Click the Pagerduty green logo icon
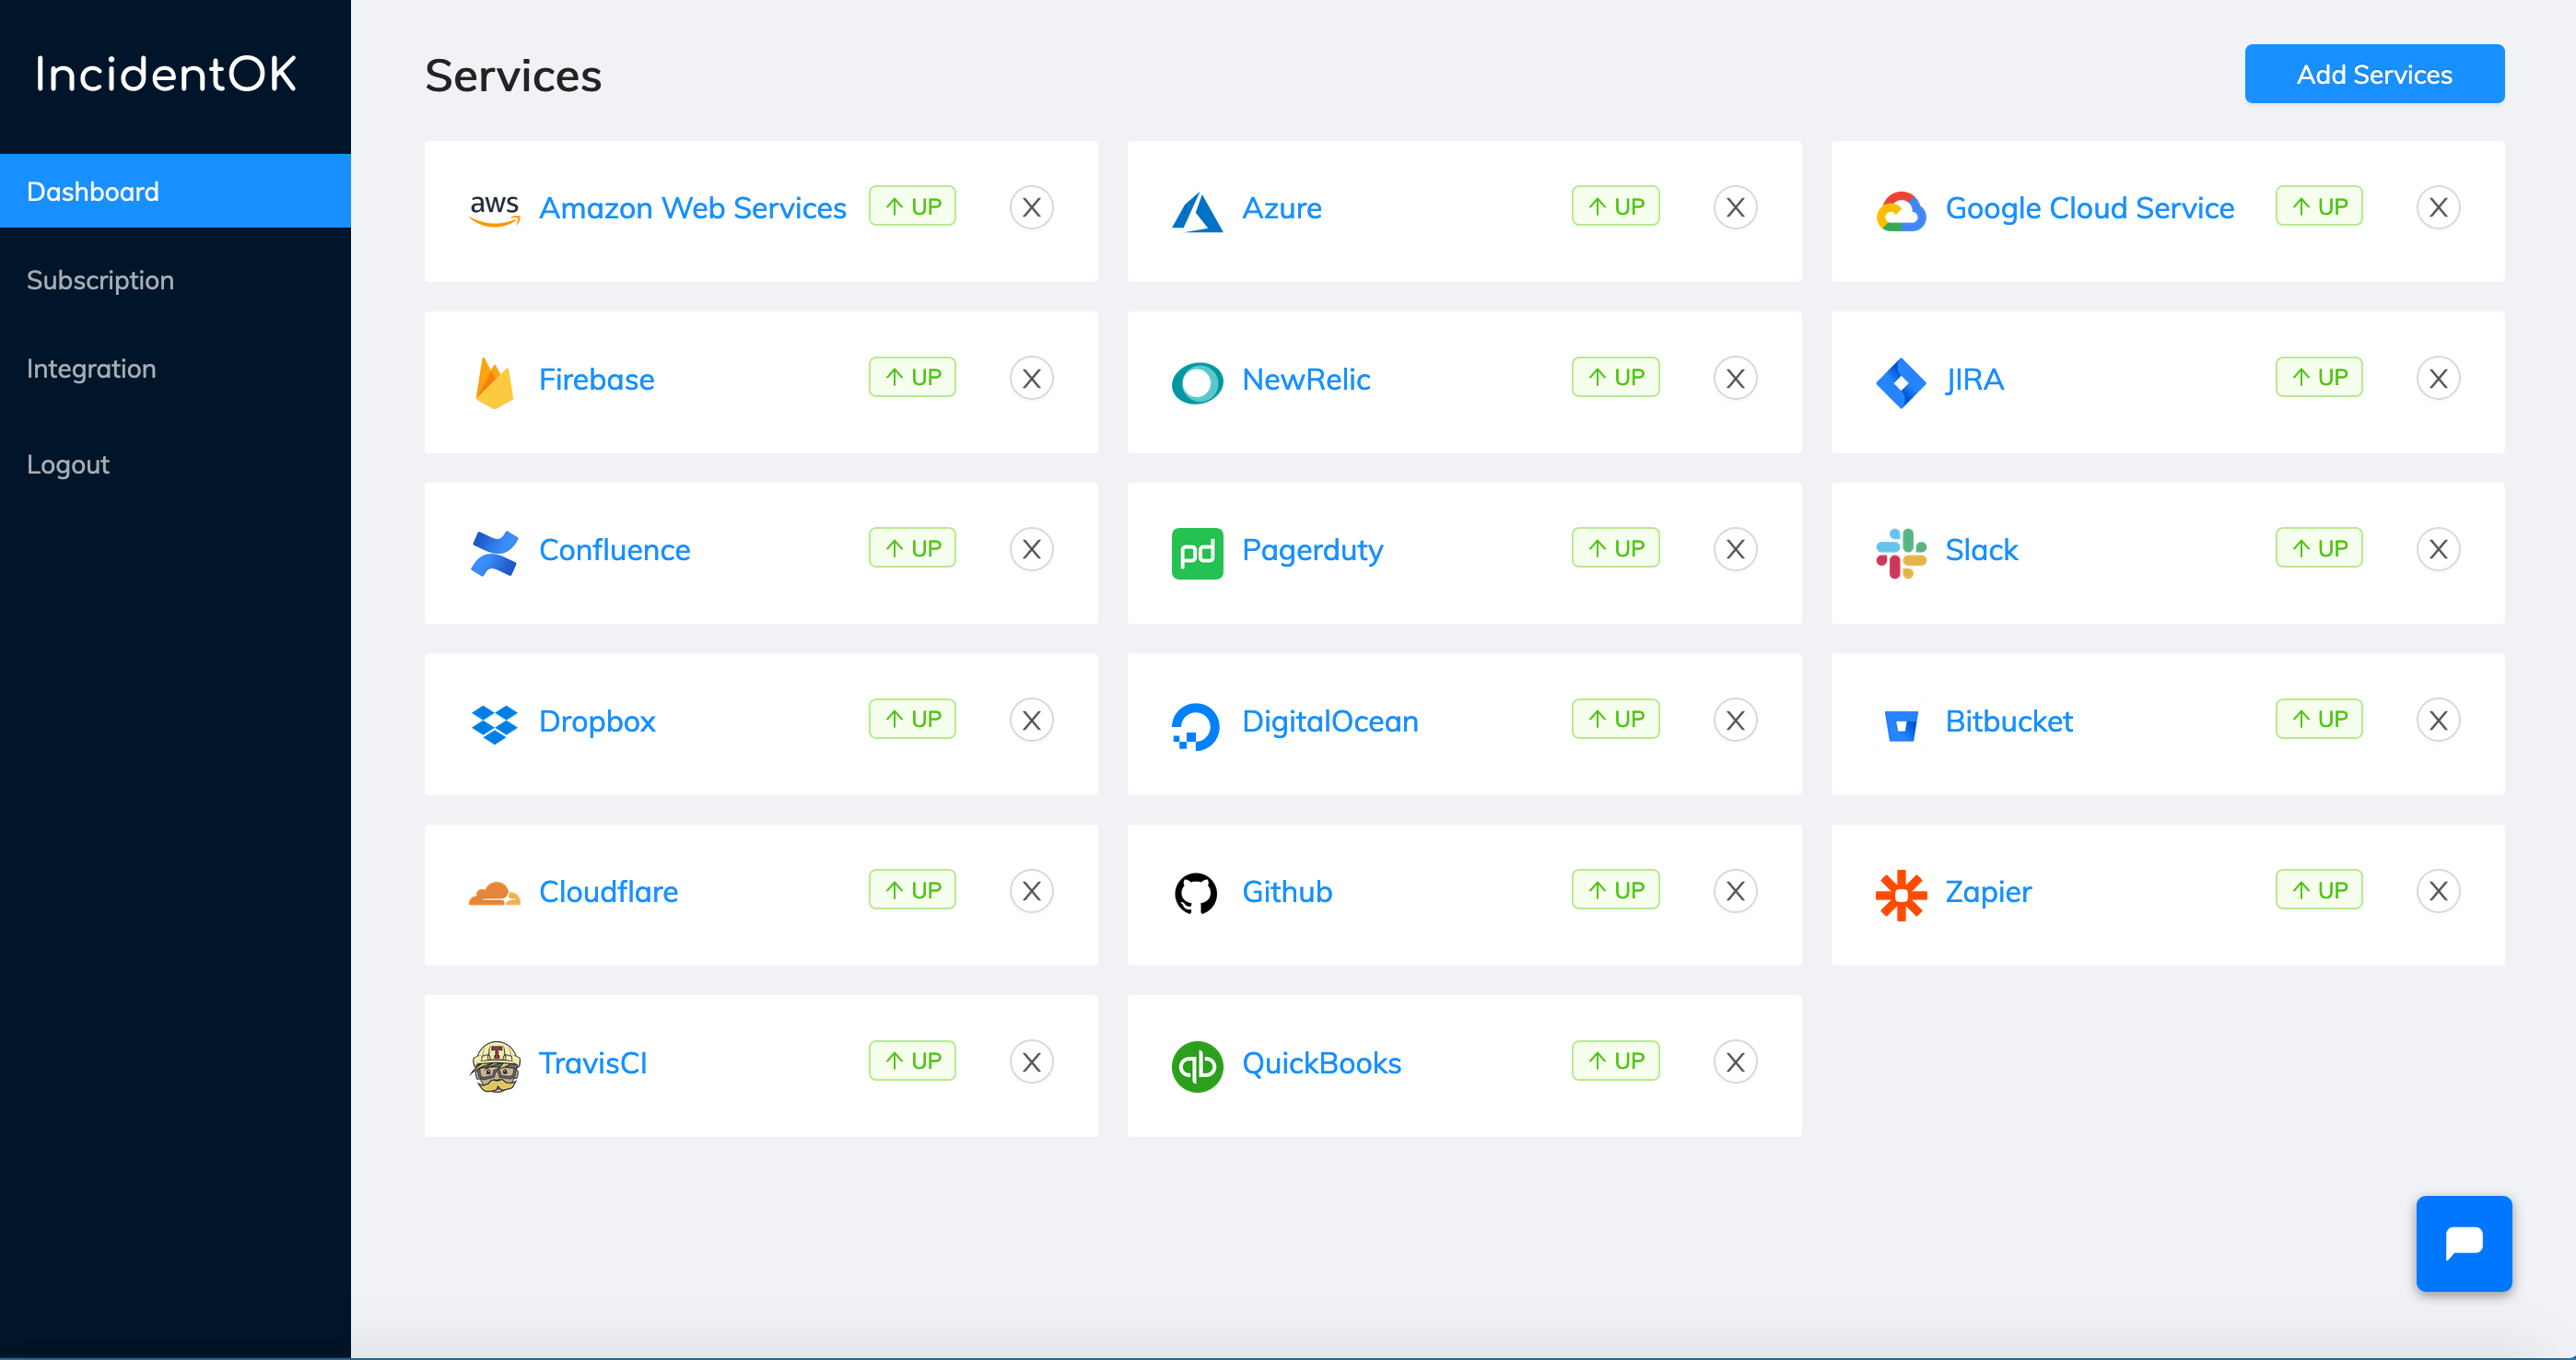Viewport: 2576px width, 1360px height. [1196, 552]
